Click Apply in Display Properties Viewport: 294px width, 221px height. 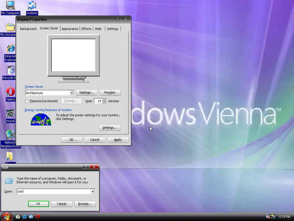pyautogui.click(x=118, y=140)
